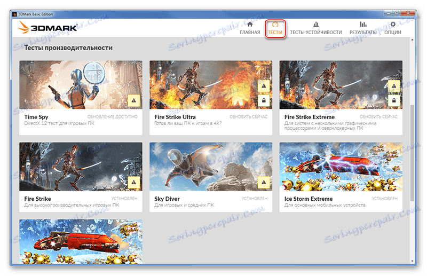Click the lock icon on Fire Strike Ultra
The height and width of the screenshot is (276, 427).
(x=264, y=100)
